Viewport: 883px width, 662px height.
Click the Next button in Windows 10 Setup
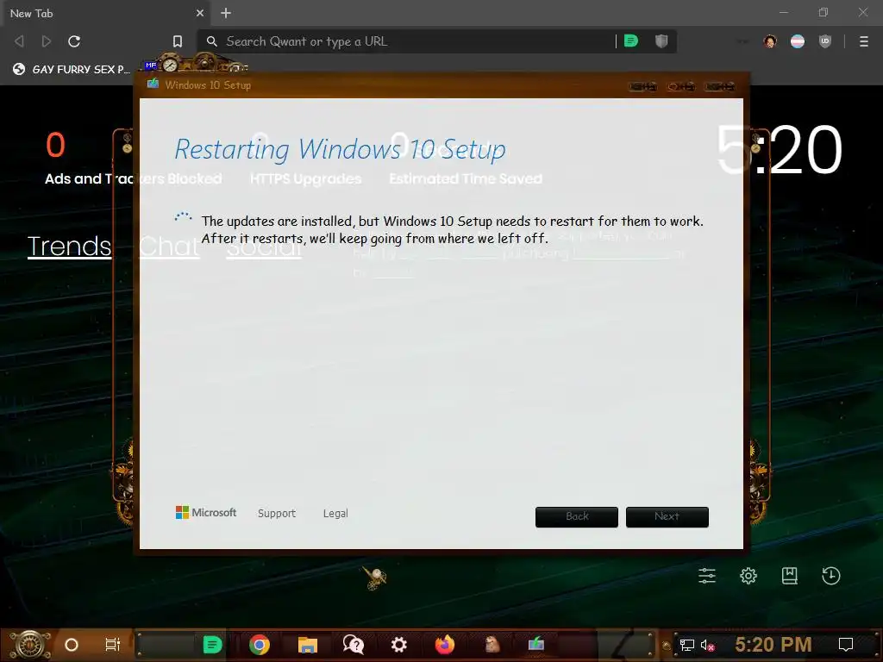coord(667,517)
